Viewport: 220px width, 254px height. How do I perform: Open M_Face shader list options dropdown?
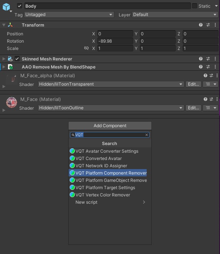tap(211, 108)
